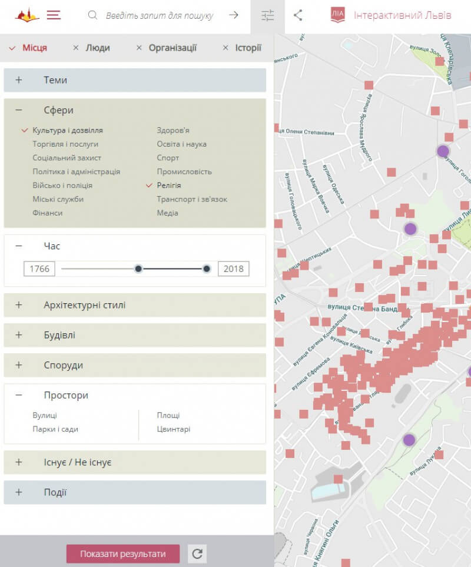Viewport: 471px width, 567px height.
Task: Click the search query input field
Action: [x=159, y=16]
